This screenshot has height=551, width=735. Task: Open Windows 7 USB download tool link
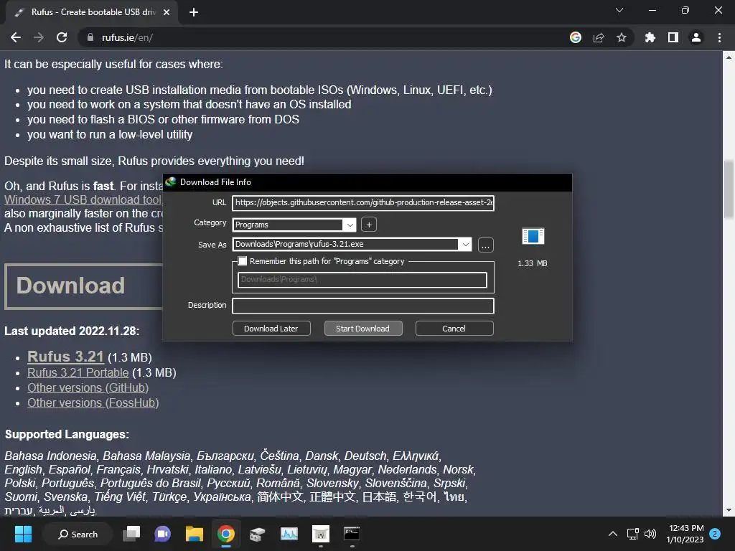point(83,199)
